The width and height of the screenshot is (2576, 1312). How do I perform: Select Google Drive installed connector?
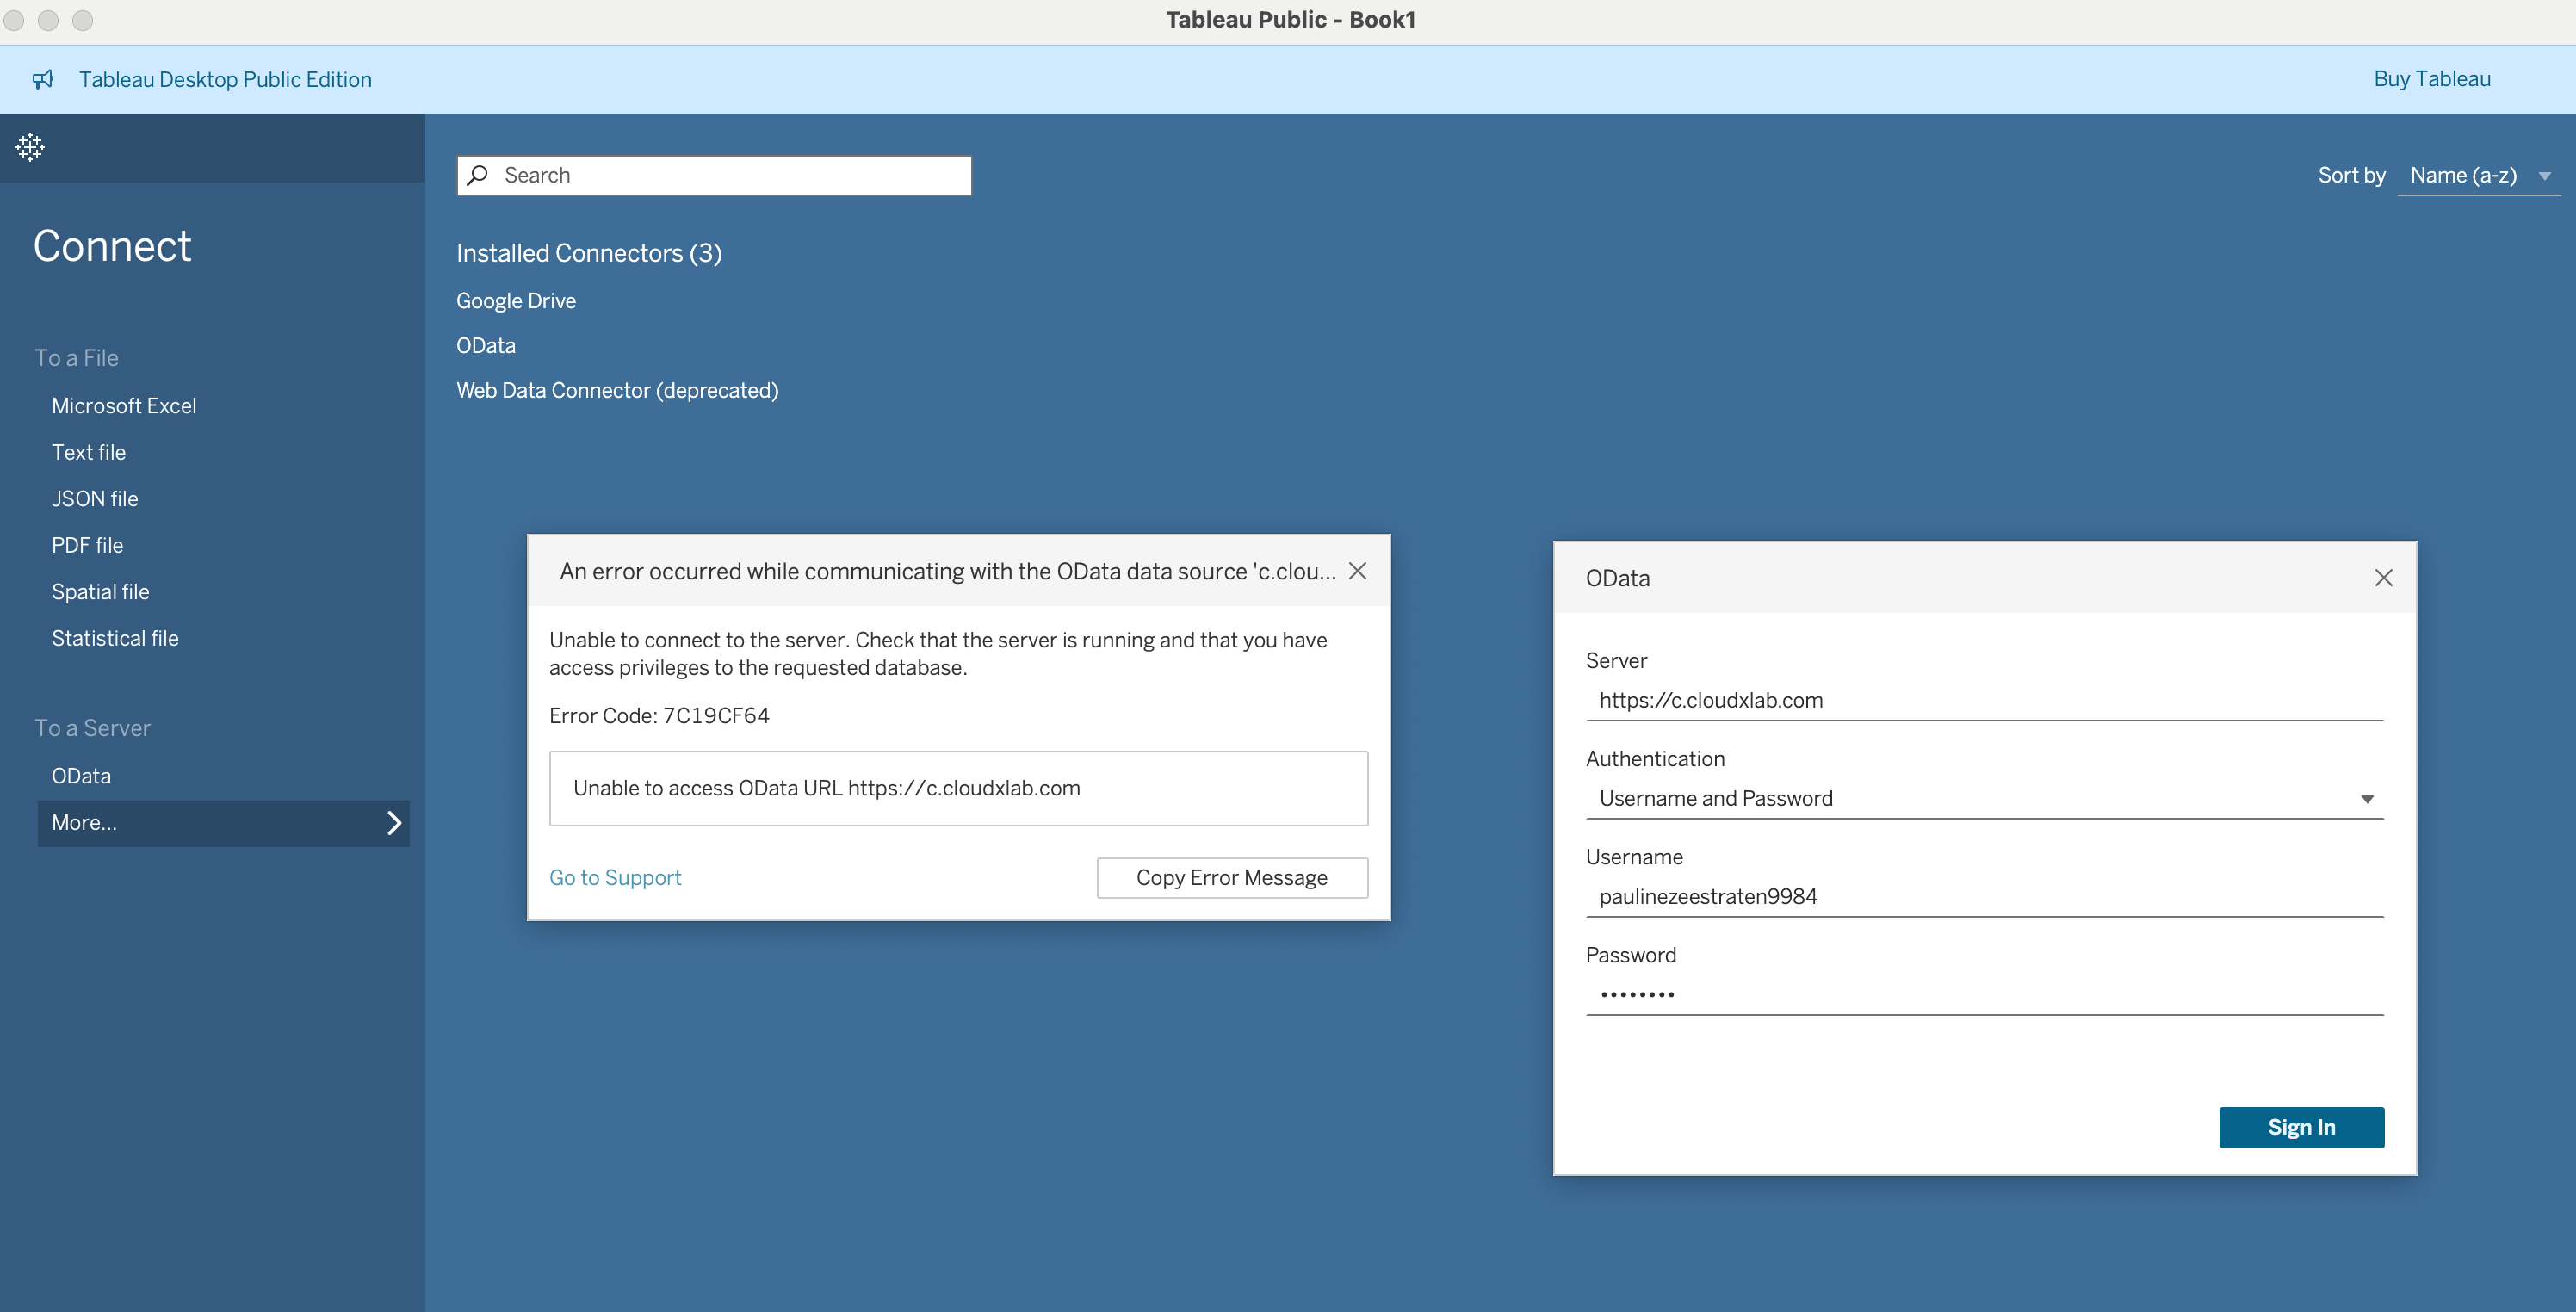point(516,301)
